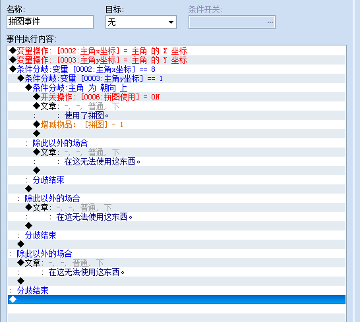Select the 条件分歧 主角 为 朝向 上 line
This screenshot has height=322, width=360.
(x=177, y=88)
